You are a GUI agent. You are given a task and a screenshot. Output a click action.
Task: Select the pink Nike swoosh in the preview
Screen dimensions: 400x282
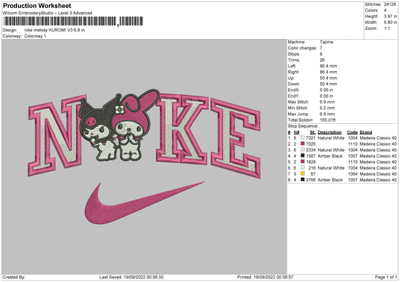point(144,203)
